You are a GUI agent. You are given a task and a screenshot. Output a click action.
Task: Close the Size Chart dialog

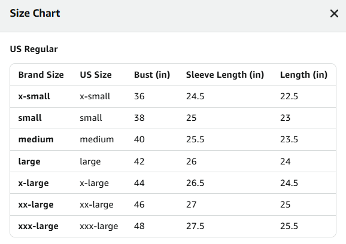[334, 13]
